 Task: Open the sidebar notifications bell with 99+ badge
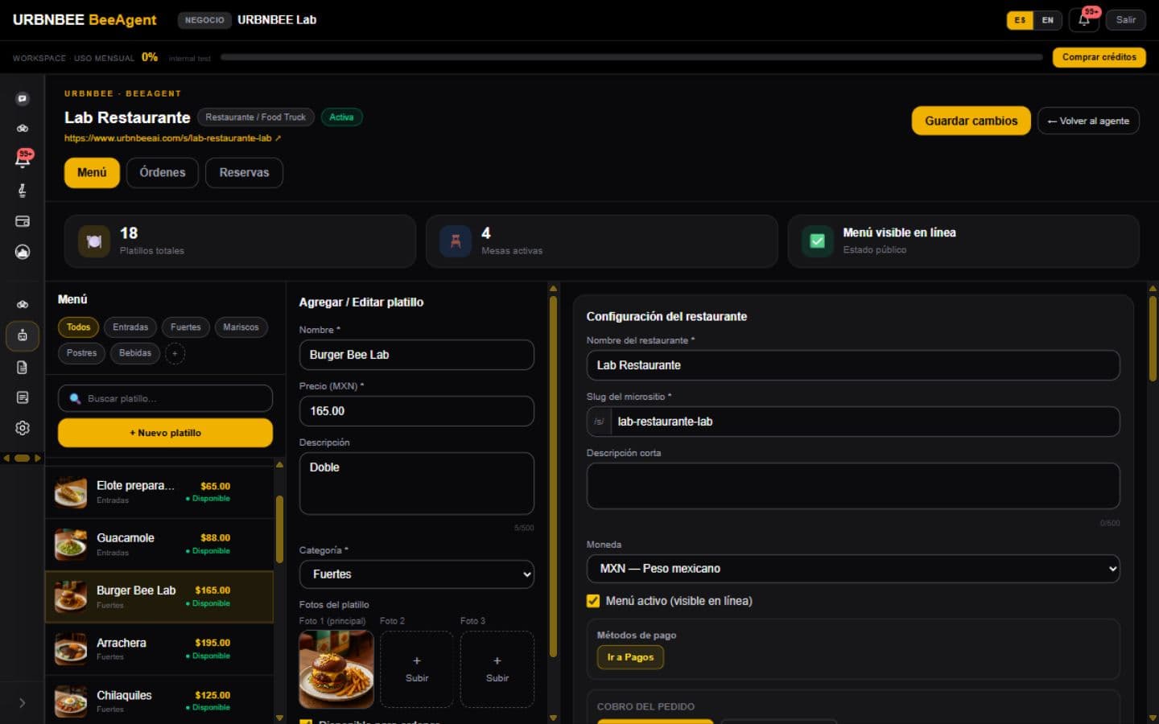pos(23,158)
